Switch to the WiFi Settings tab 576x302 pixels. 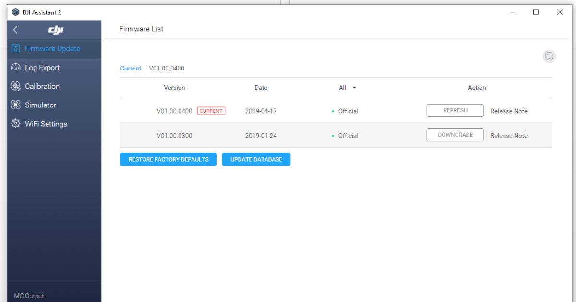46,124
